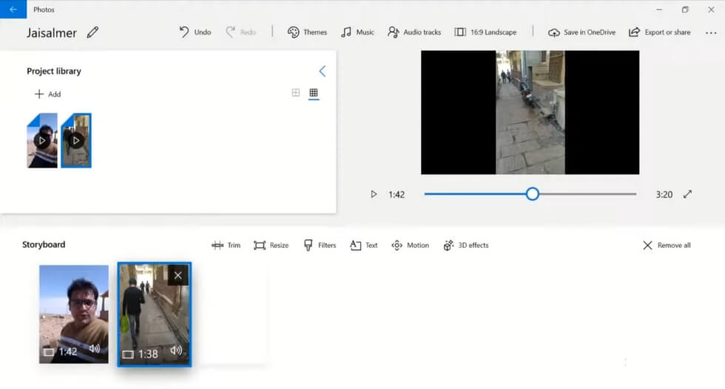The image size is (725, 389).
Task: Click the preview seek slider handle
Action: (532, 194)
